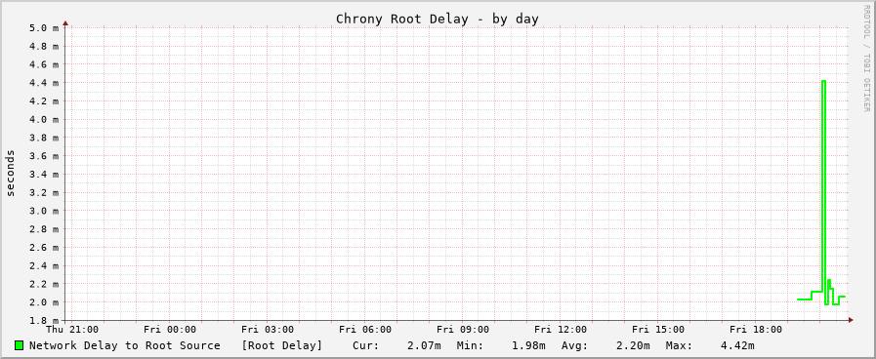The height and width of the screenshot is (359, 876).
Task: Select the Avg value '2.20m'
Action: coord(633,345)
